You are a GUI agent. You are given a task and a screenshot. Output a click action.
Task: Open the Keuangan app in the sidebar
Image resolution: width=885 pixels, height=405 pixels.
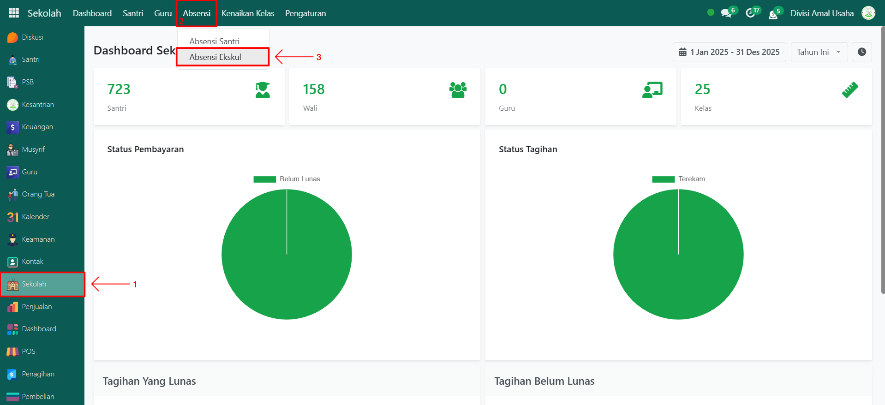pyautogui.click(x=37, y=127)
